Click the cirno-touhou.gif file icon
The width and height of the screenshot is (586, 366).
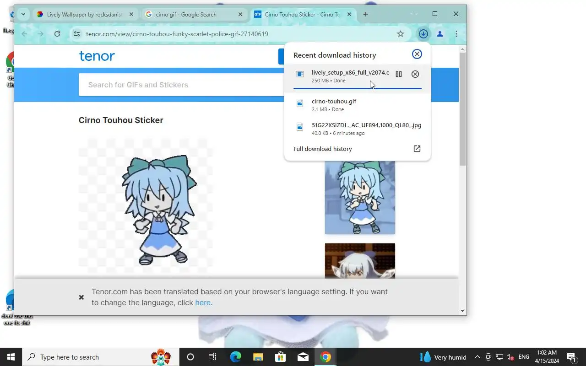[300, 103]
